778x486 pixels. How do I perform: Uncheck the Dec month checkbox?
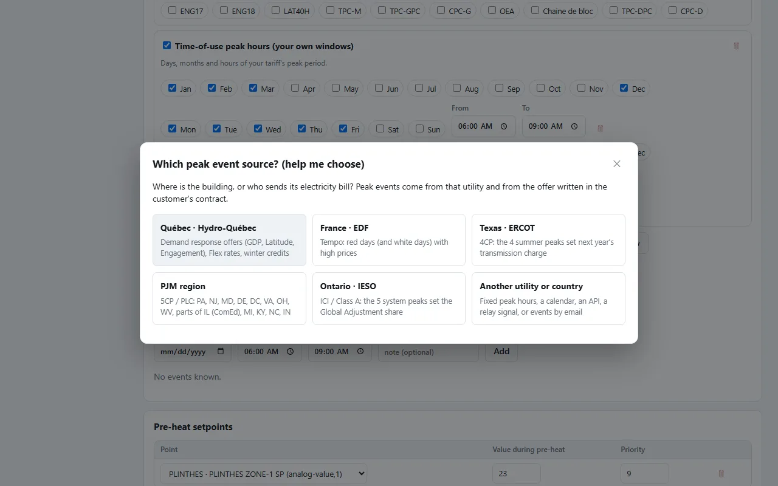[x=624, y=88]
